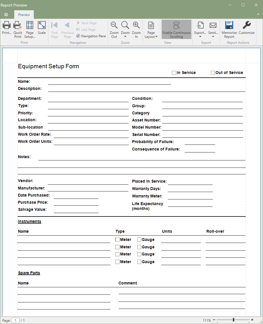Open the file menu icon beside Preview tab
263x324 pixels.
click(x=7, y=15)
